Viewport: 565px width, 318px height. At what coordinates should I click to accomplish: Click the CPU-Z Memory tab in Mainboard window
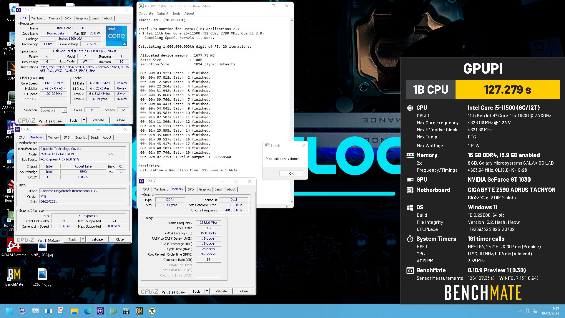[x=53, y=138]
